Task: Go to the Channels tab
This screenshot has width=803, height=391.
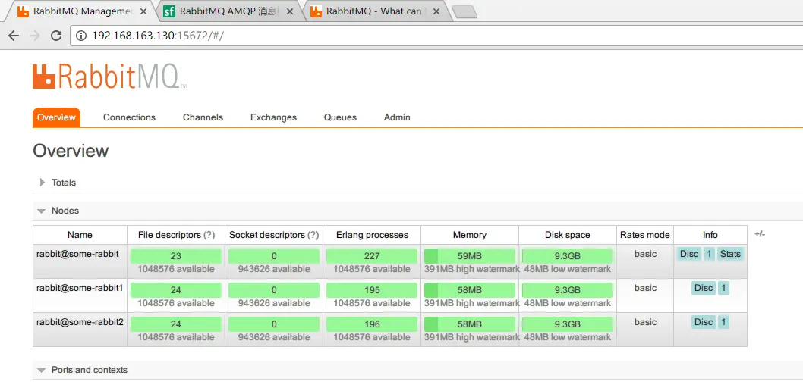Action: click(203, 117)
